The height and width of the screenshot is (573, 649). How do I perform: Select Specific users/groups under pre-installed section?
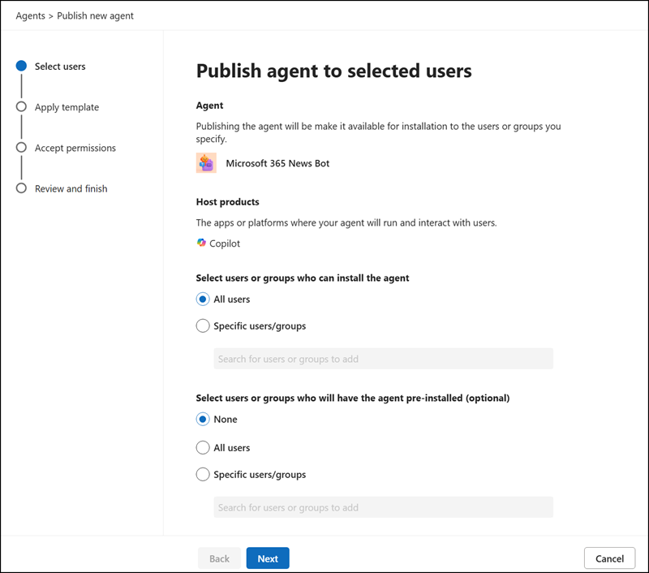(203, 475)
